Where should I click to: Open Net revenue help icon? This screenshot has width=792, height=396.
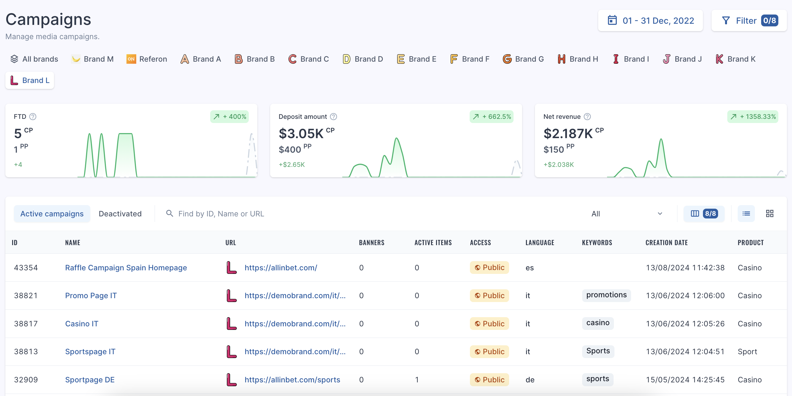point(587,117)
